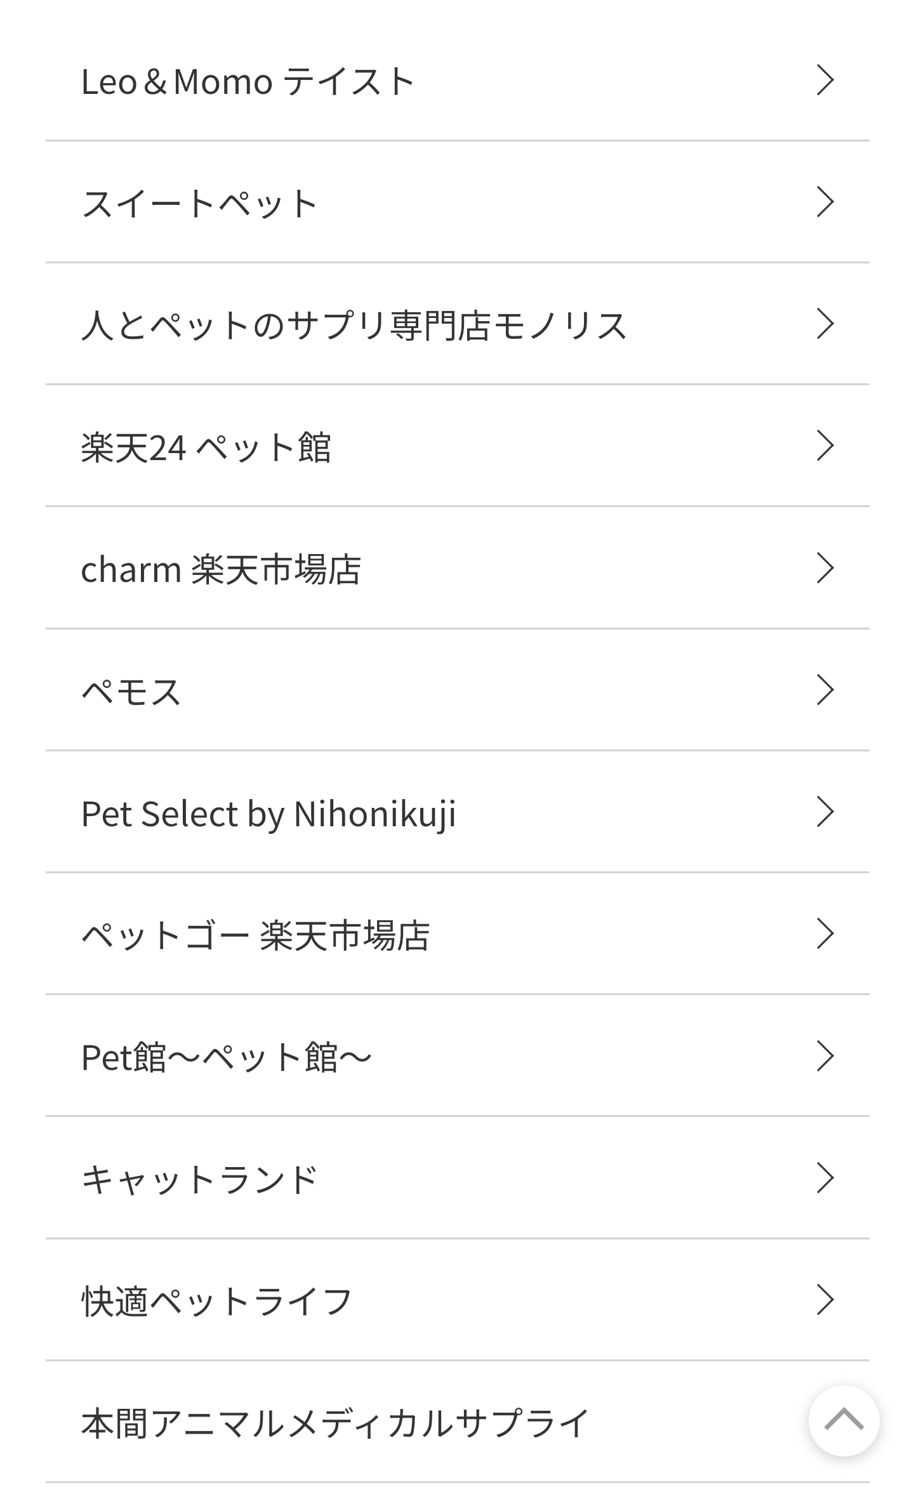
Task: Tap arrow on 快適ペットライフ row
Action: [x=825, y=1300]
